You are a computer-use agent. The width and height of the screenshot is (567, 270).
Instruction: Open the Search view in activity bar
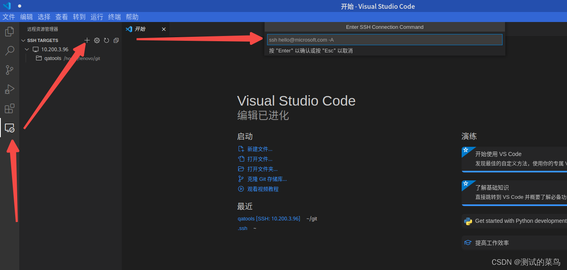pyautogui.click(x=9, y=51)
